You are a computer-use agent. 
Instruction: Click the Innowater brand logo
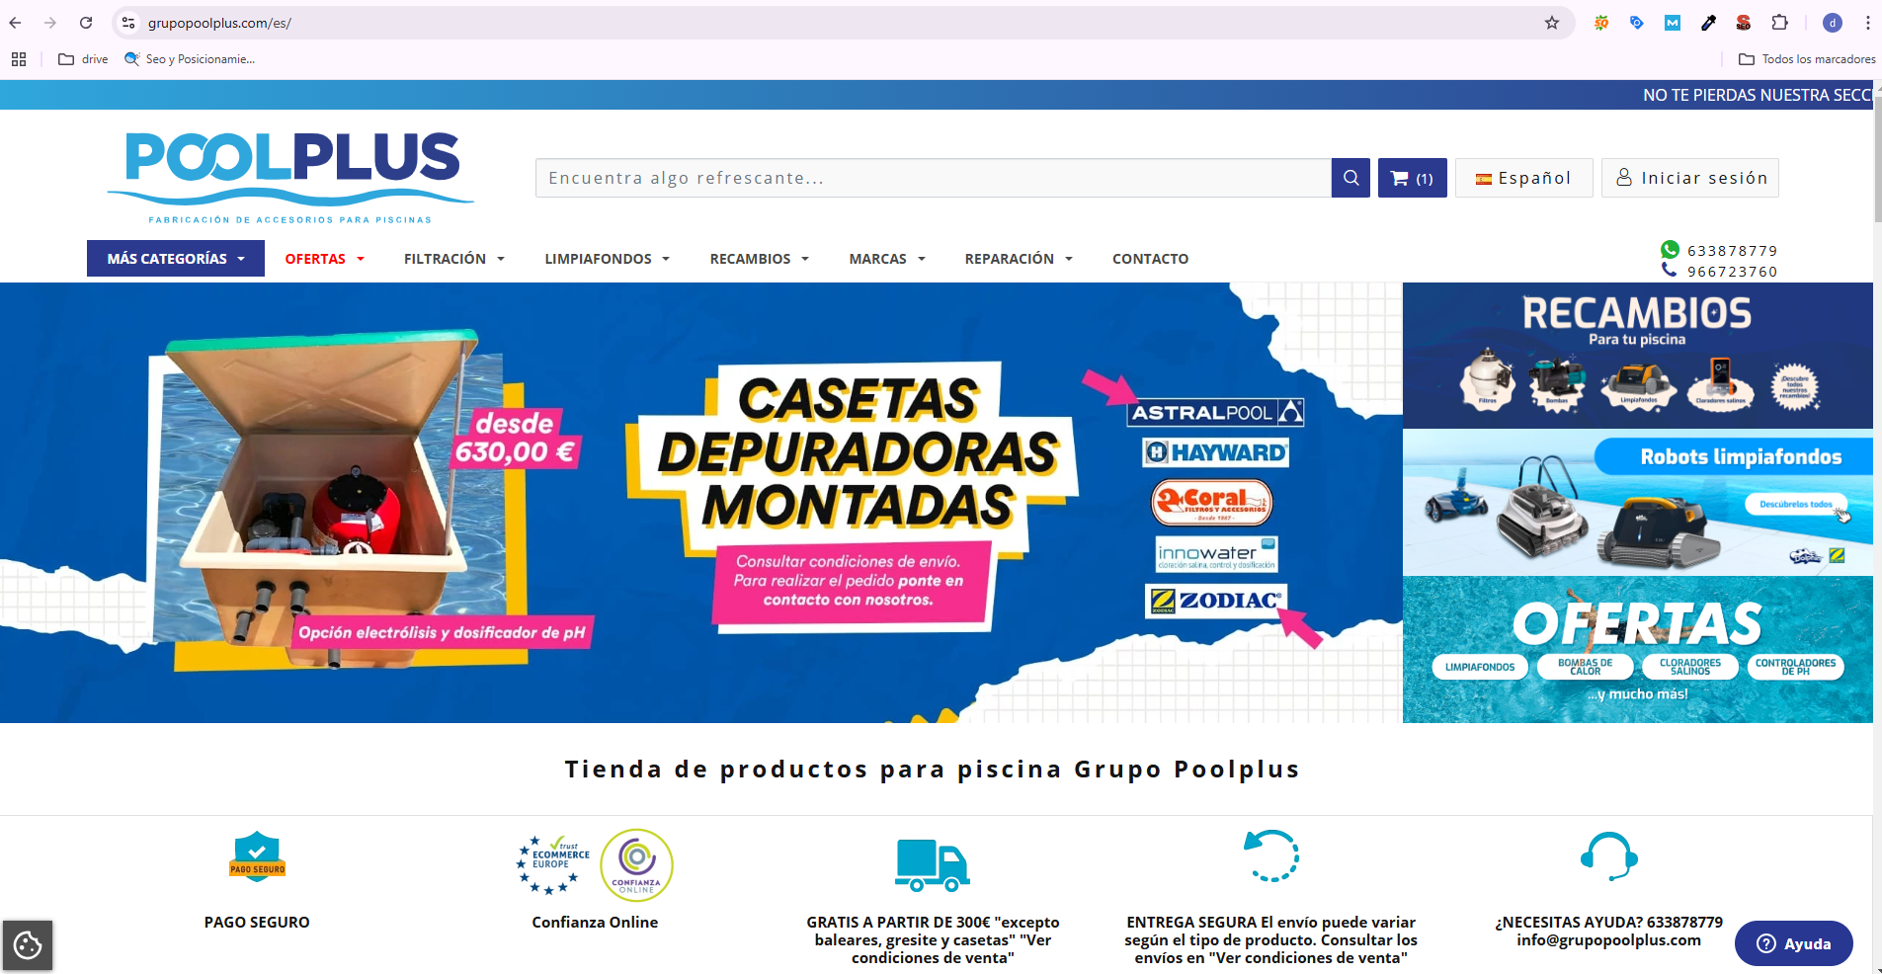point(1217,554)
